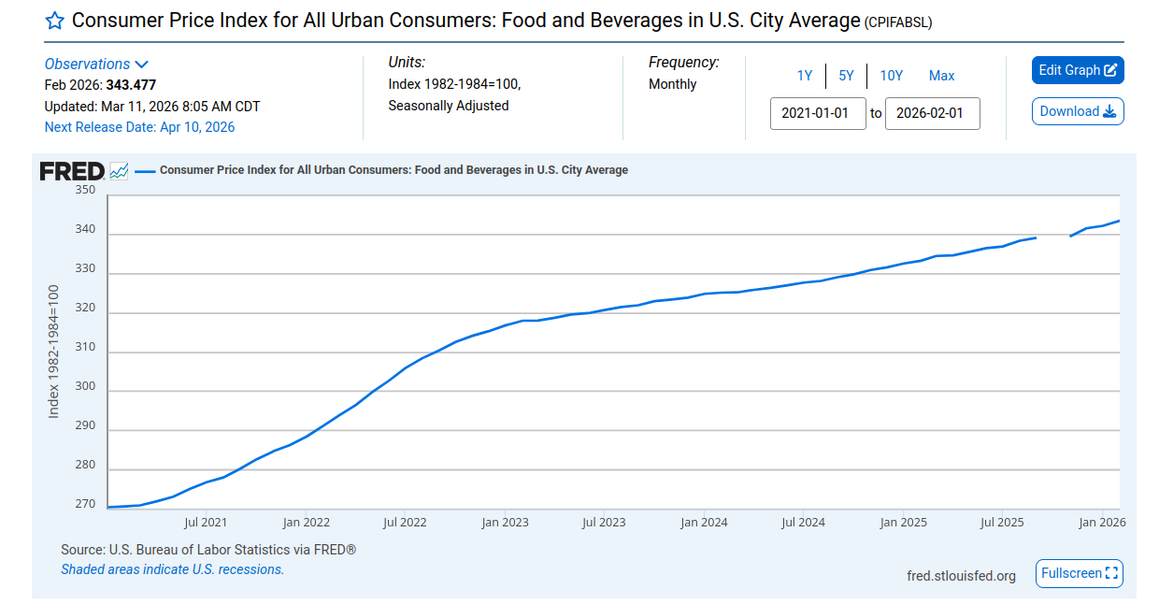This screenshot has height=604, width=1159.
Task: Click the legend line color swatch
Action: tap(145, 171)
